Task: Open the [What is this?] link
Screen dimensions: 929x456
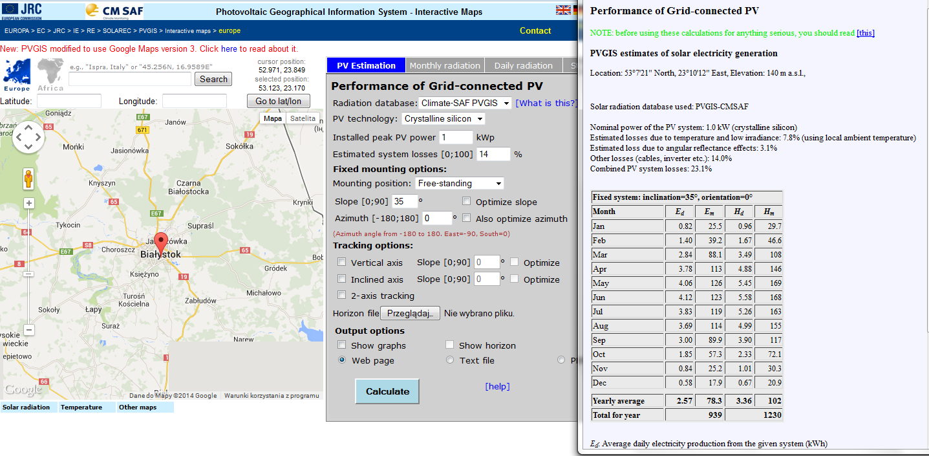Action: (546, 103)
